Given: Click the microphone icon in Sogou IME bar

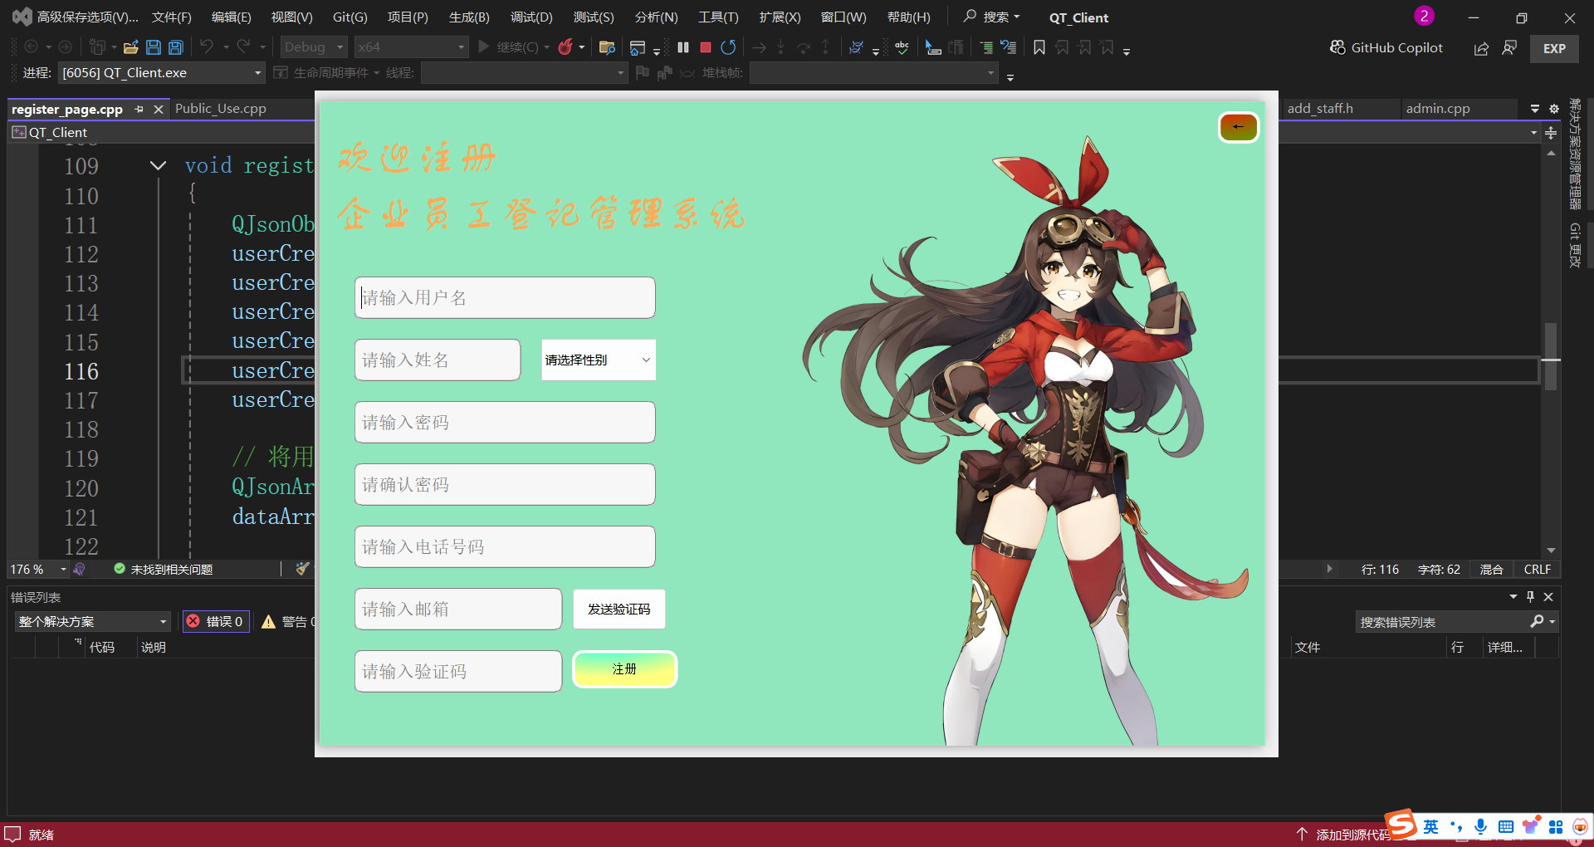Looking at the screenshot, I should click(x=1480, y=826).
